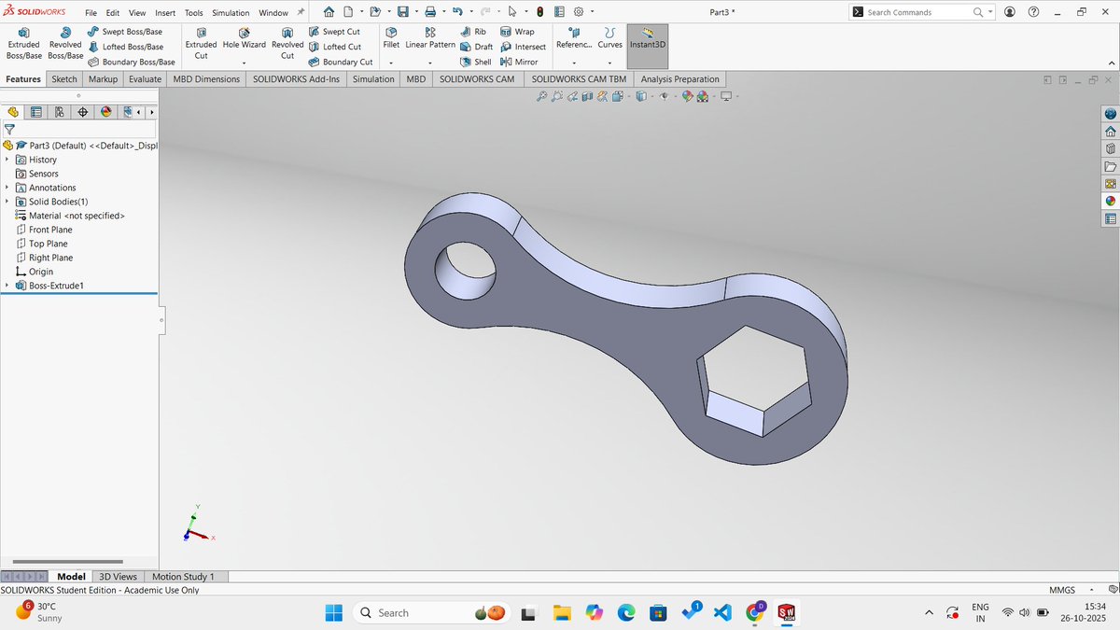The width and height of the screenshot is (1120, 630).
Task: Click the taskbar Search box
Action: (433, 612)
